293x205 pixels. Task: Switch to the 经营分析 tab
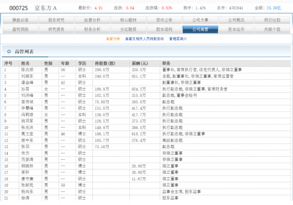[x=92, y=20]
